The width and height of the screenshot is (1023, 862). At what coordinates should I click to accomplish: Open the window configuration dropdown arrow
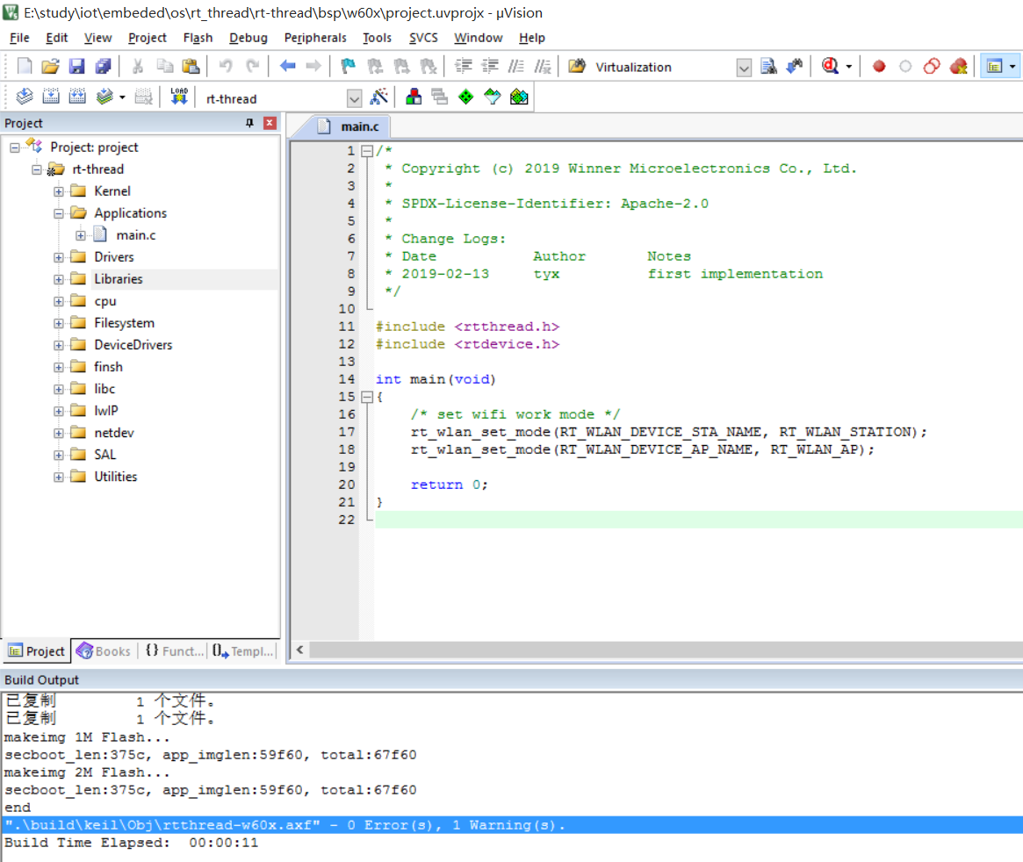click(x=1012, y=67)
